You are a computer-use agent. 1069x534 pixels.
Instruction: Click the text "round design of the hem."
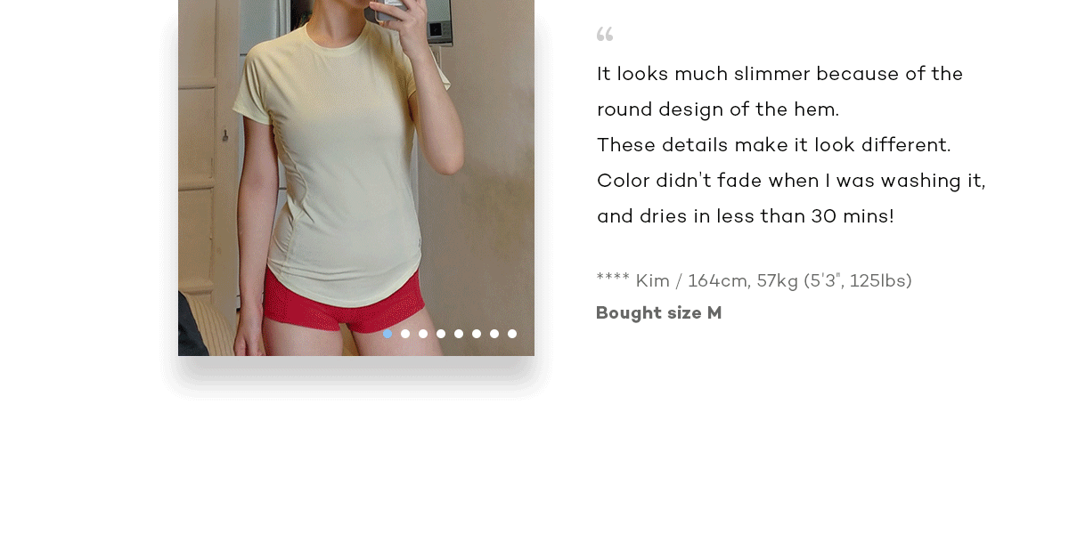pos(718,109)
